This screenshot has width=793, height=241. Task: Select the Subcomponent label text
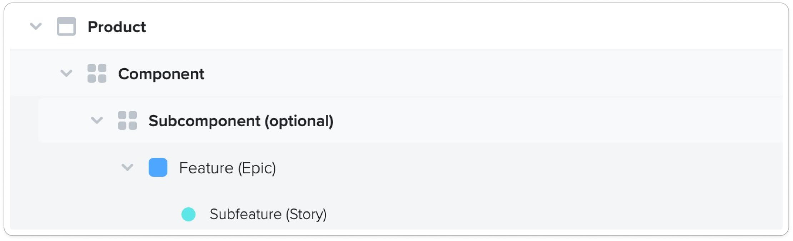pyautogui.click(x=205, y=121)
